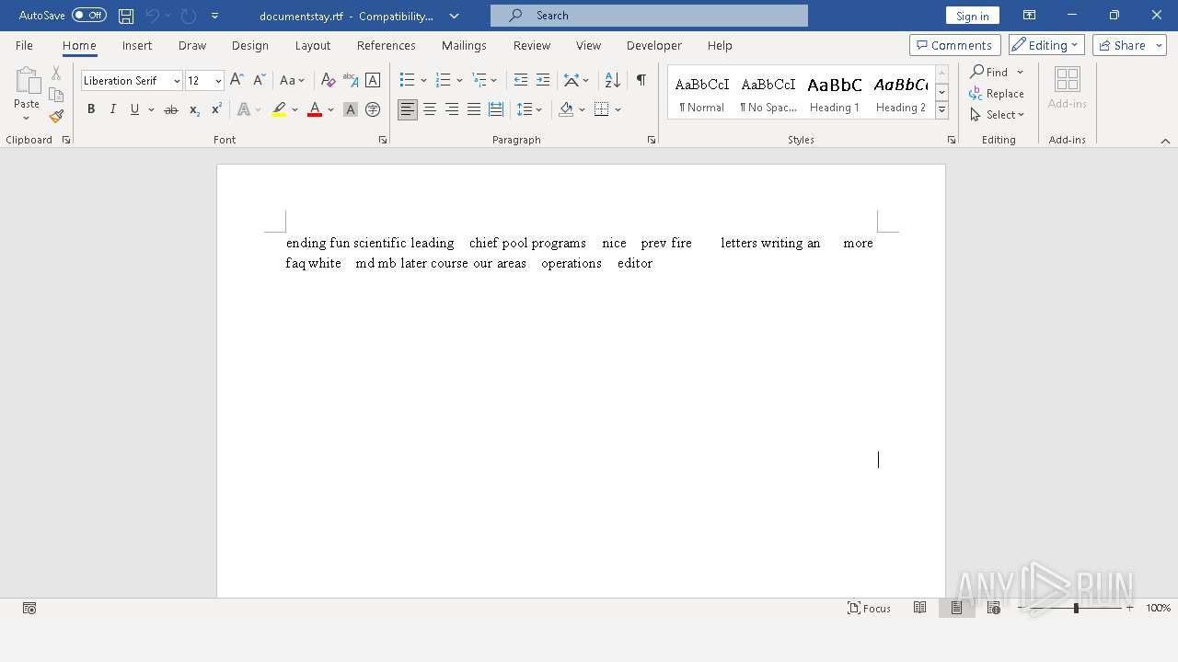Select the Format Painter brush
Image resolution: width=1178 pixels, height=662 pixels.
pos(56,116)
